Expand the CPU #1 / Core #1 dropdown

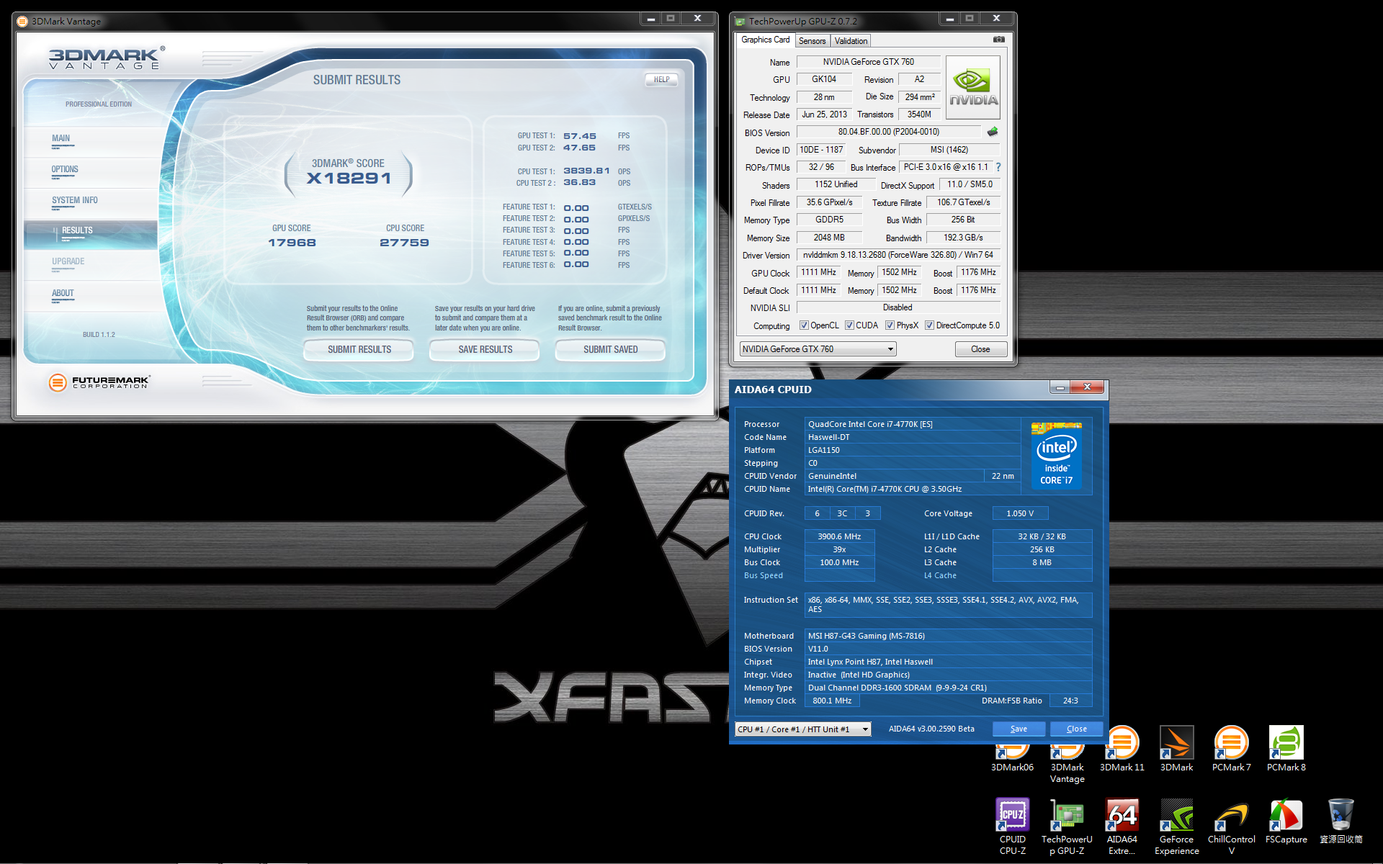(865, 729)
